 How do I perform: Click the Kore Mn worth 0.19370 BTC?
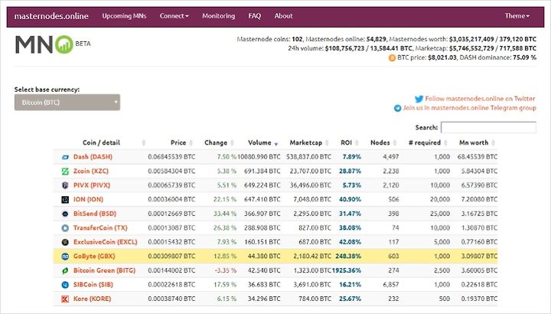click(x=479, y=299)
